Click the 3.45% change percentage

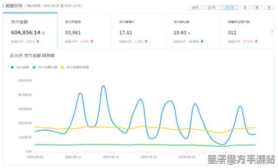30,42
